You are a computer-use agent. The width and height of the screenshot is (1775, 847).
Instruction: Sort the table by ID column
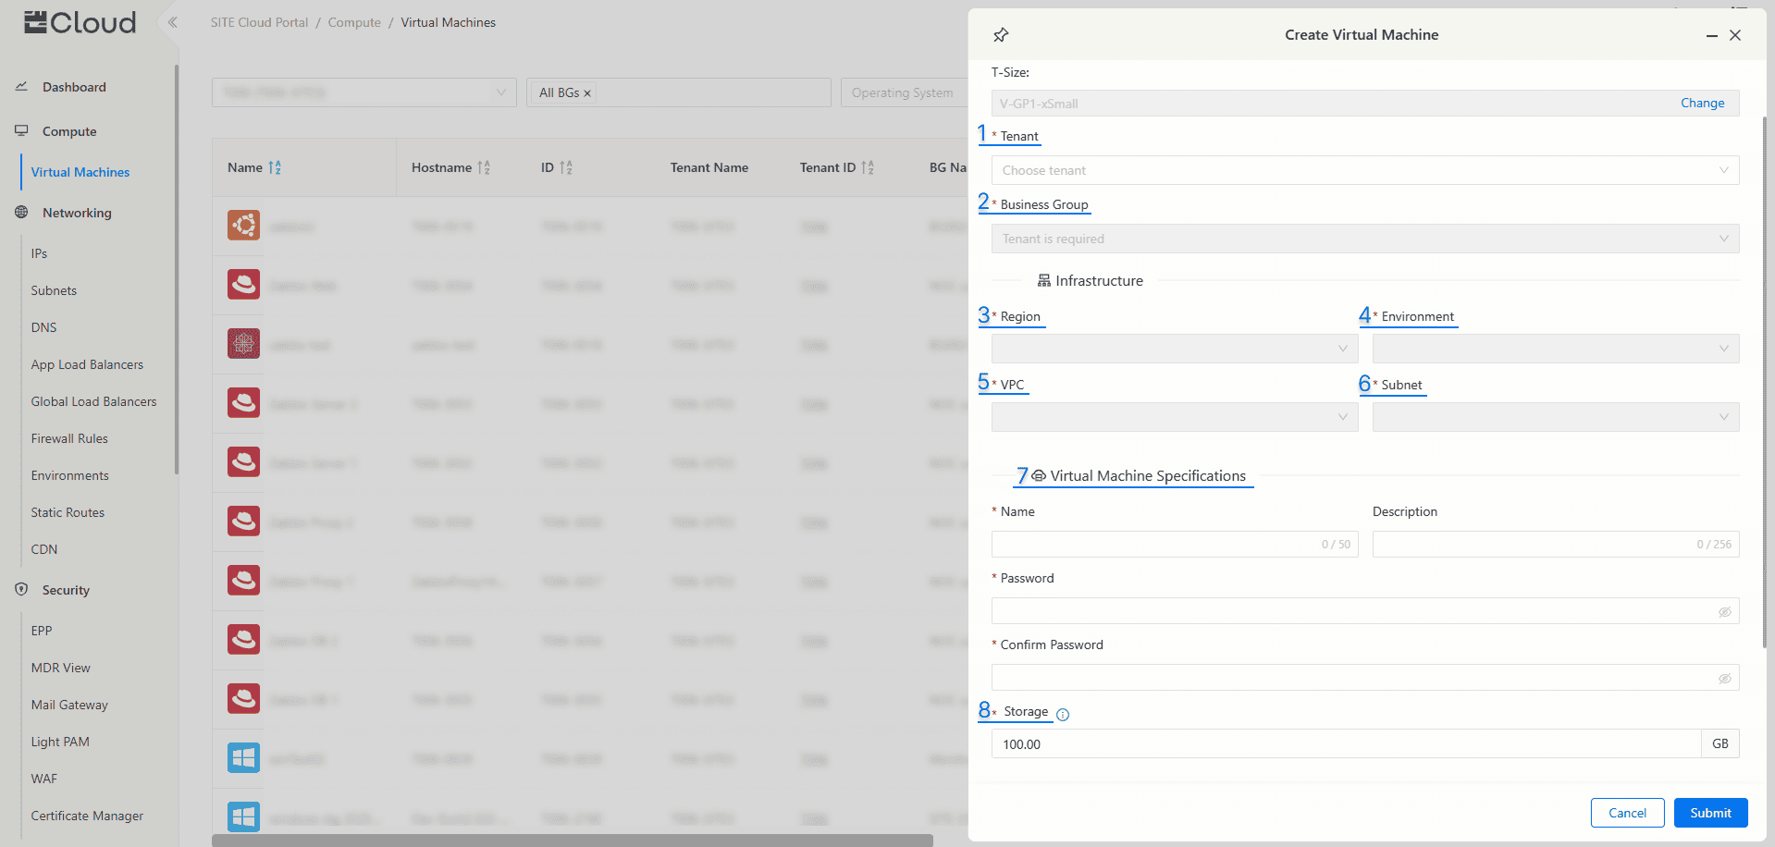click(x=566, y=167)
